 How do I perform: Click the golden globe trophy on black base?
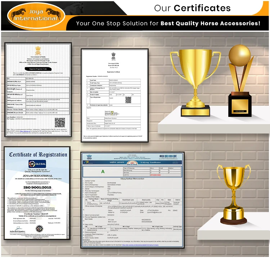pyautogui.click(x=240, y=80)
